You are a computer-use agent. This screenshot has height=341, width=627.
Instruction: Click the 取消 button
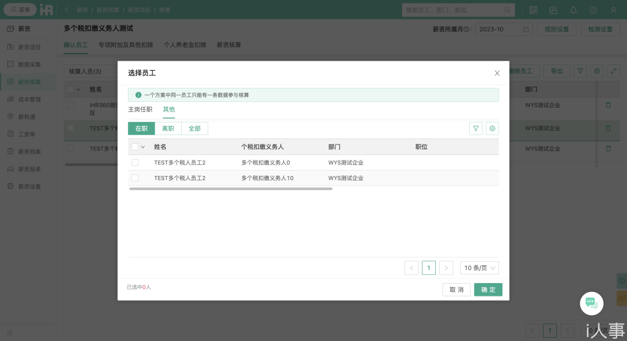(x=456, y=289)
